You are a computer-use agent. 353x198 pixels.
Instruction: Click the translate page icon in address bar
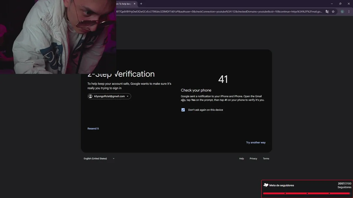[327, 12]
